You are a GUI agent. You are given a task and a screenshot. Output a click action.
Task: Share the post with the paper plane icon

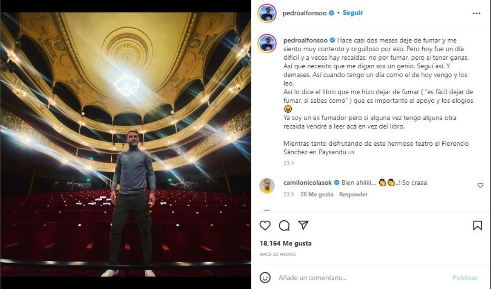(x=303, y=225)
